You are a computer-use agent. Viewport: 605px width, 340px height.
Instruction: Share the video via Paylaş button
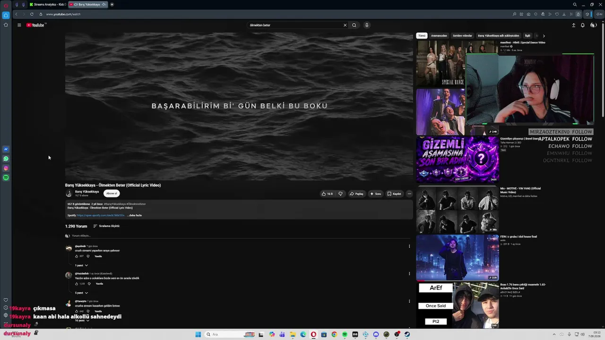point(356,194)
